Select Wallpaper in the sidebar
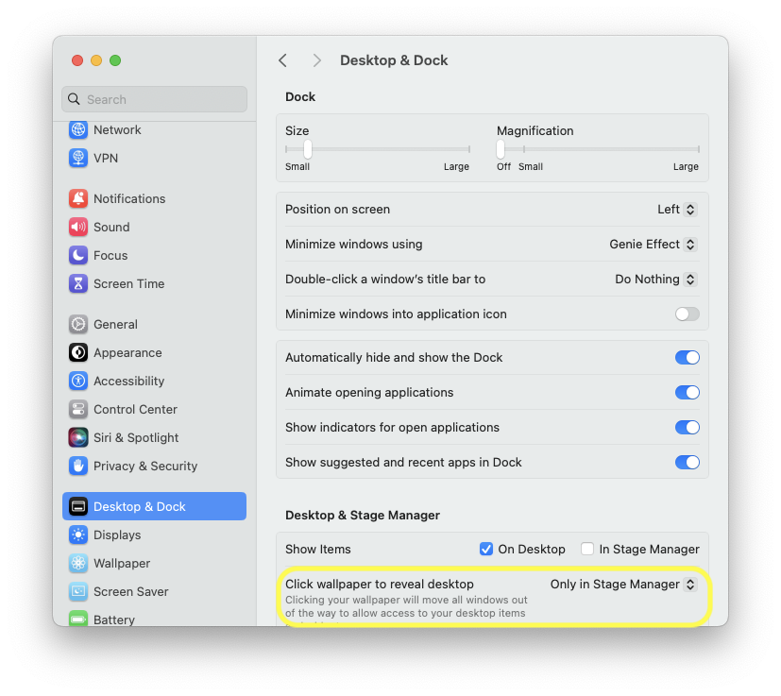Screen dimensions: 781x696 [x=122, y=564]
